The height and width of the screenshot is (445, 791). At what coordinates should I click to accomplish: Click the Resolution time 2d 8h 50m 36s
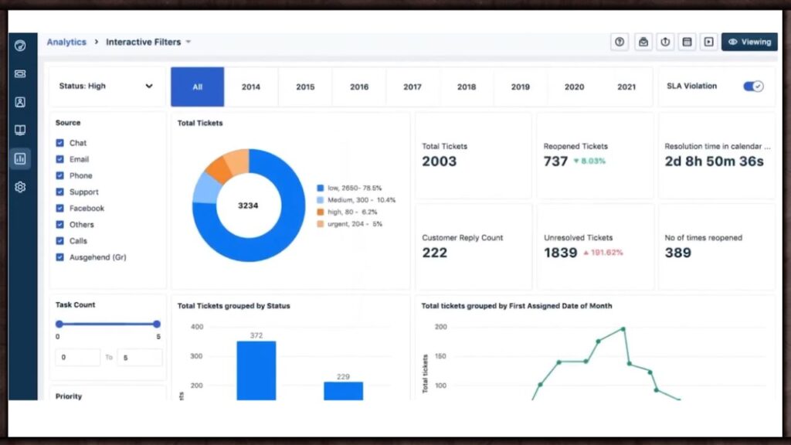pyautogui.click(x=714, y=161)
